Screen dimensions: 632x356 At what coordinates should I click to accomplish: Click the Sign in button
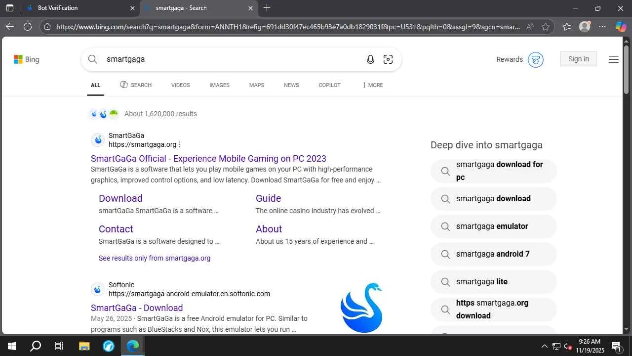click(579, 59)
